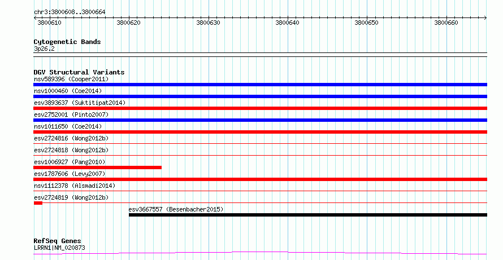This screenshot has width=503, height=260.
Task: Click the chr3:3800608..3800664 region label
Action: 70,12
